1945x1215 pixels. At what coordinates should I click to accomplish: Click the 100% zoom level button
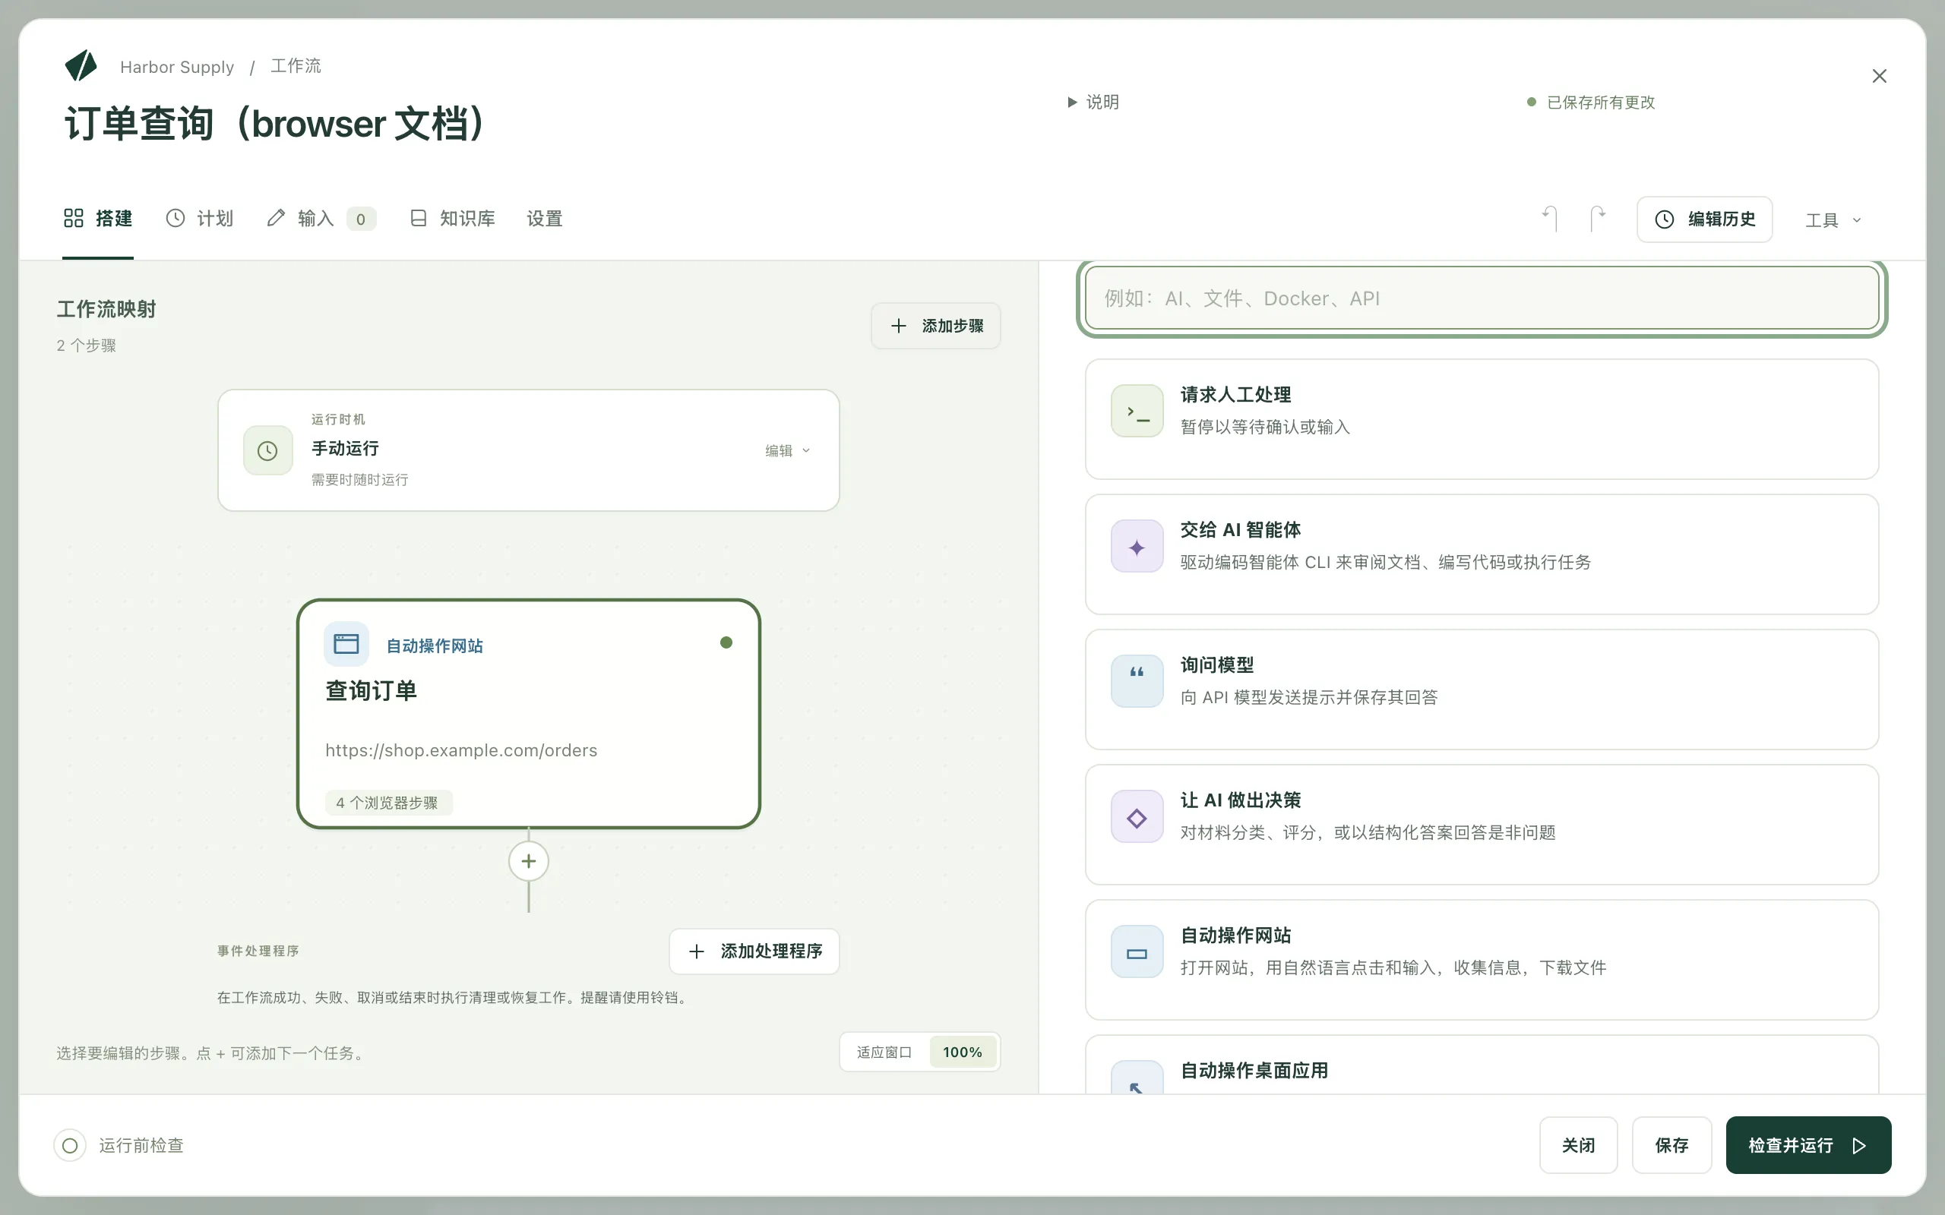(962, 1052)
